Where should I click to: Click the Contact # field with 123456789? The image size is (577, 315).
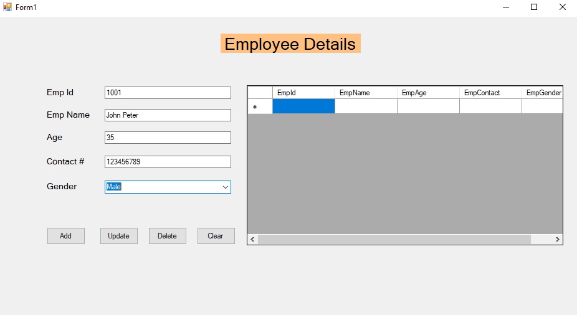(x=168, y=162)
